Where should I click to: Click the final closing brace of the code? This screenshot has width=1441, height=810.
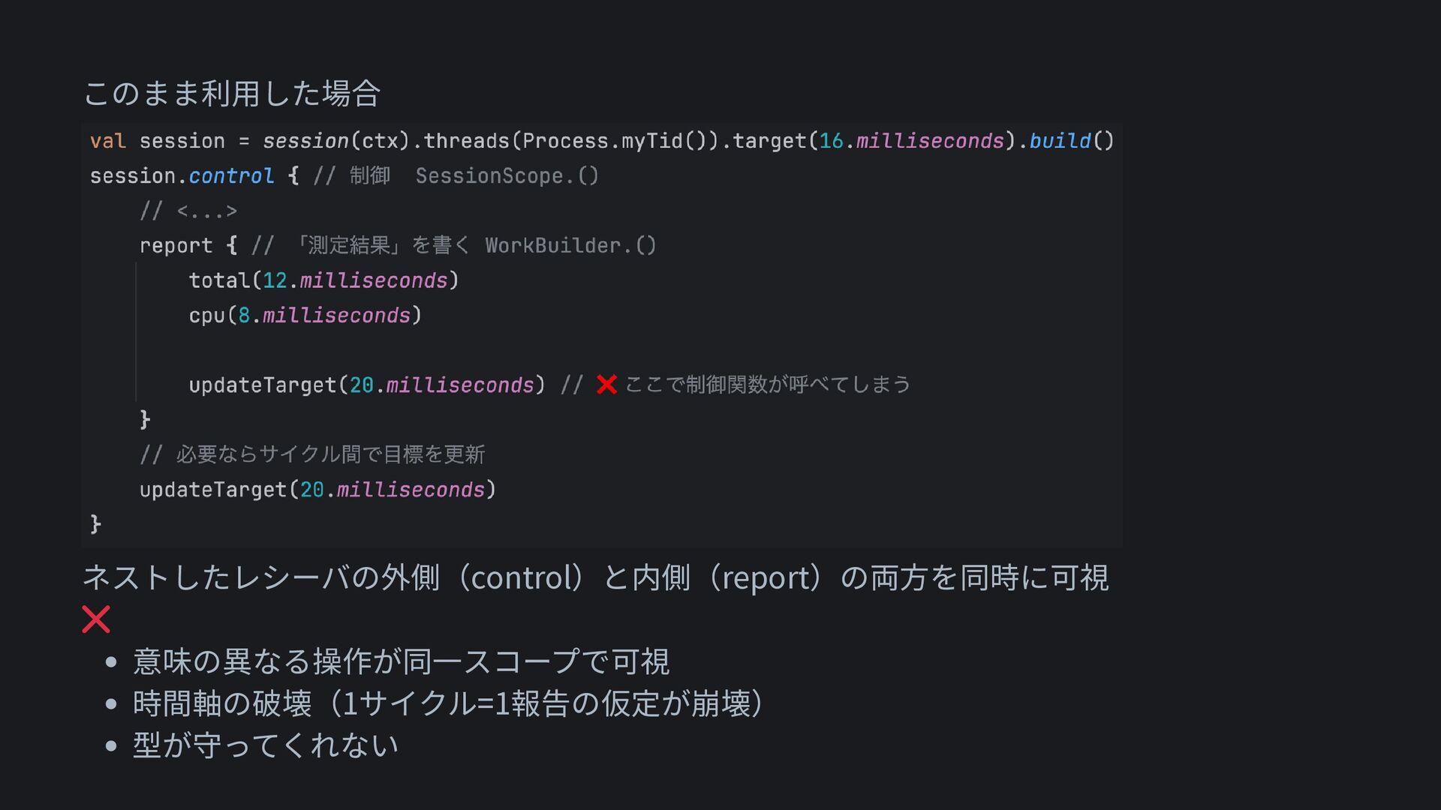[95, 524]
